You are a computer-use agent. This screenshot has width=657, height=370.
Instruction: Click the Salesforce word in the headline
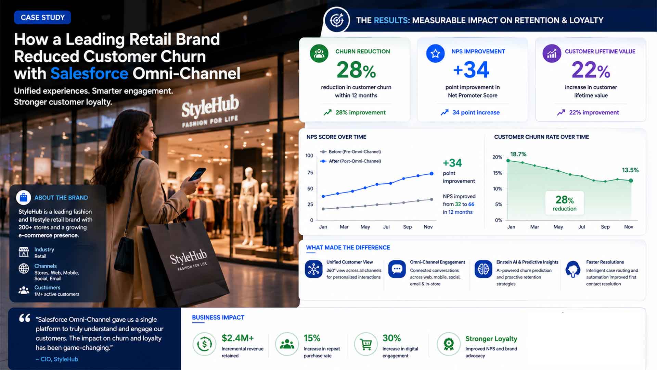(89, 73)
